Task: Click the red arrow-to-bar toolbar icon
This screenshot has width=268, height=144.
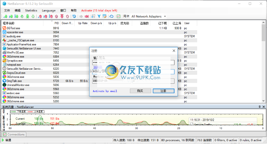Action: [87, 17]
